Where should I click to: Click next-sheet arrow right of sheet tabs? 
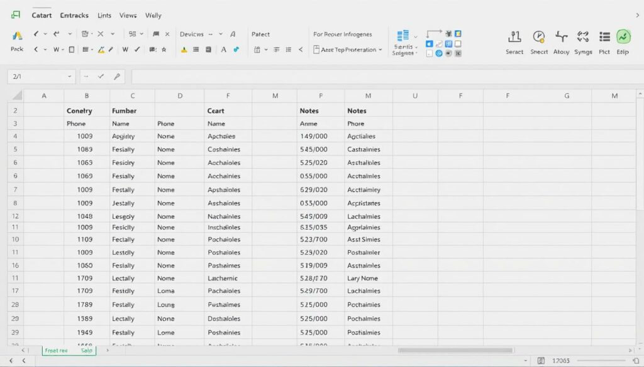pos(108,350)
